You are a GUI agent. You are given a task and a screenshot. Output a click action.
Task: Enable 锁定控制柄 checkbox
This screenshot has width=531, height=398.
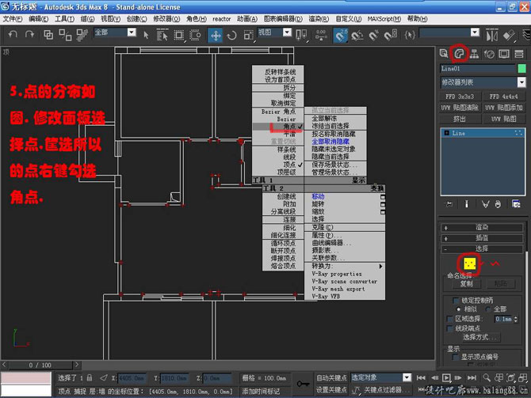456,300
